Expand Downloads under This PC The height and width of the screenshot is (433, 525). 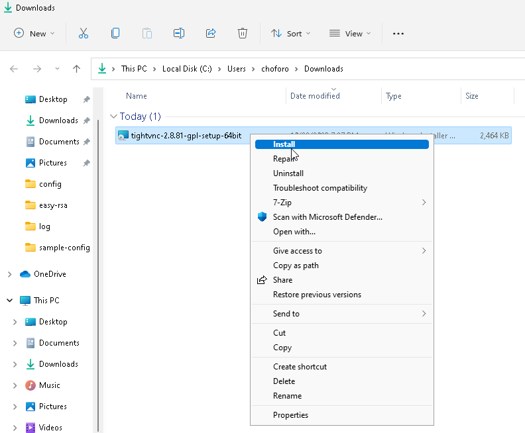[15, 364]
